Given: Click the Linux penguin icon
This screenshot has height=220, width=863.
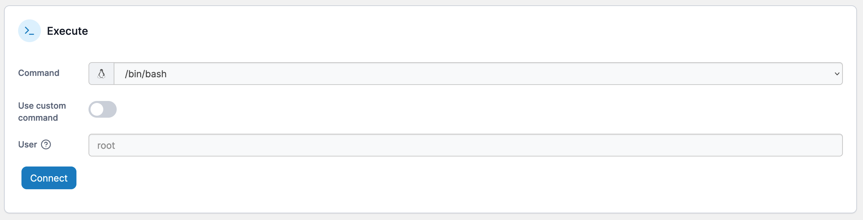Looking at the screenshot, I should pos(101,74).
